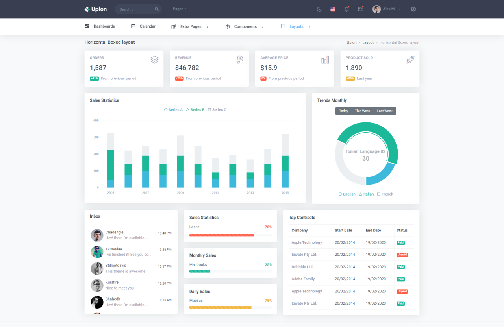Image resolution: width=504 pixels, height=327 pixels.
Task: Click -29% revenue badge
Action: (x=180, y=79)
